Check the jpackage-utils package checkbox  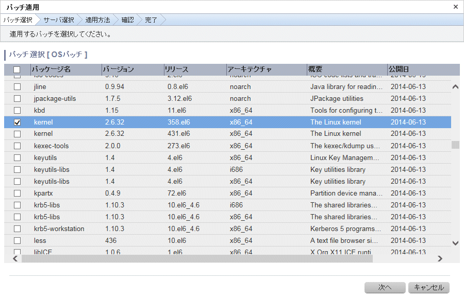pos(17,99)
